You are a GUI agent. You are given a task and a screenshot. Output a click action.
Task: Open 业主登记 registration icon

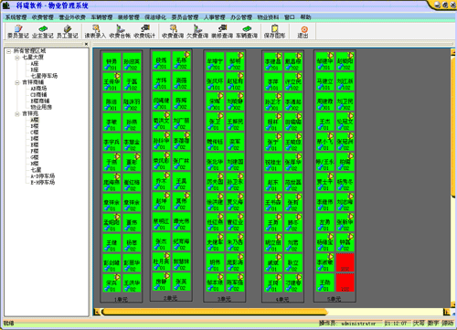(43, 32)
